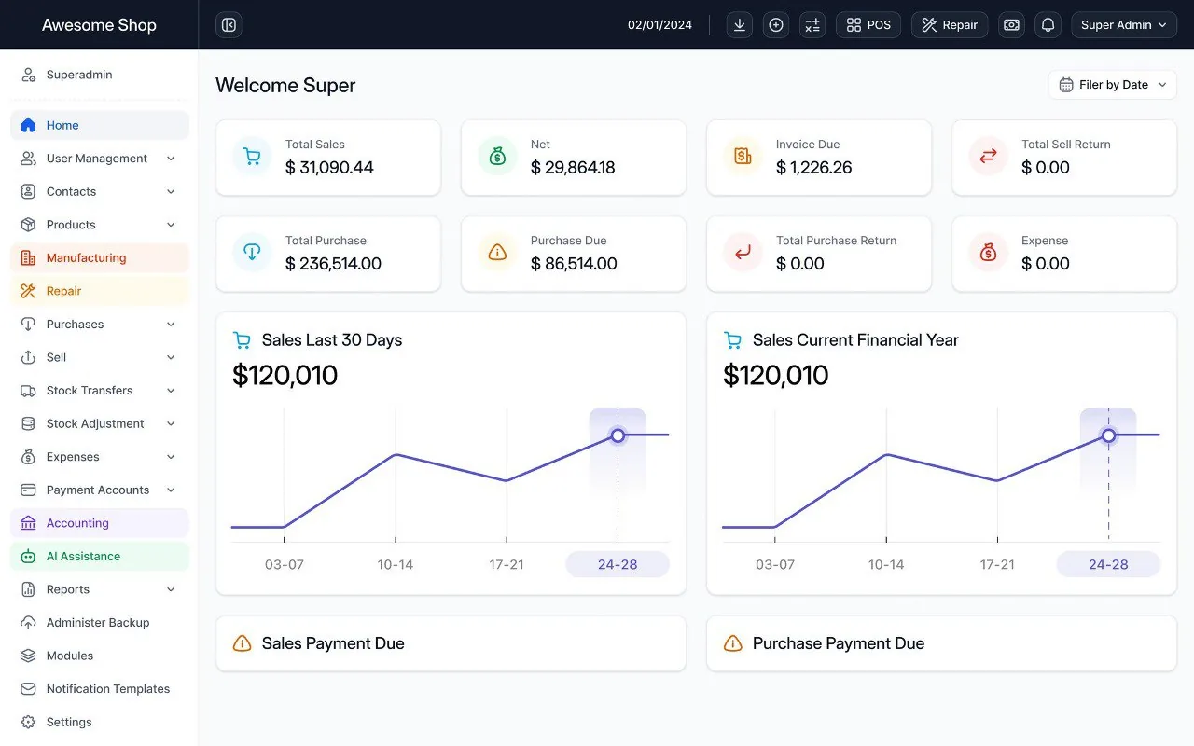
Task: Click the Invoice Due icon
Action: pos(743,157)
